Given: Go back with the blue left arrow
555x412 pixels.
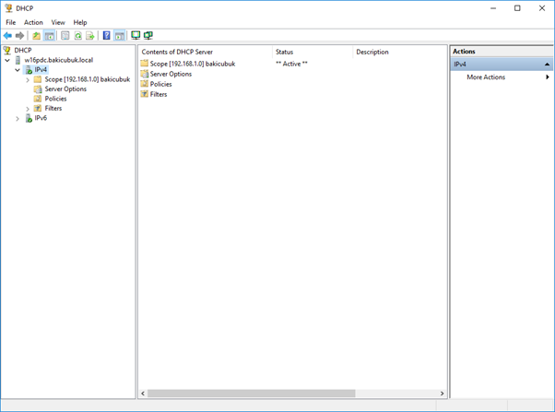Looking at the screenshot, I should pyautogui.click(x=7, y=35).
